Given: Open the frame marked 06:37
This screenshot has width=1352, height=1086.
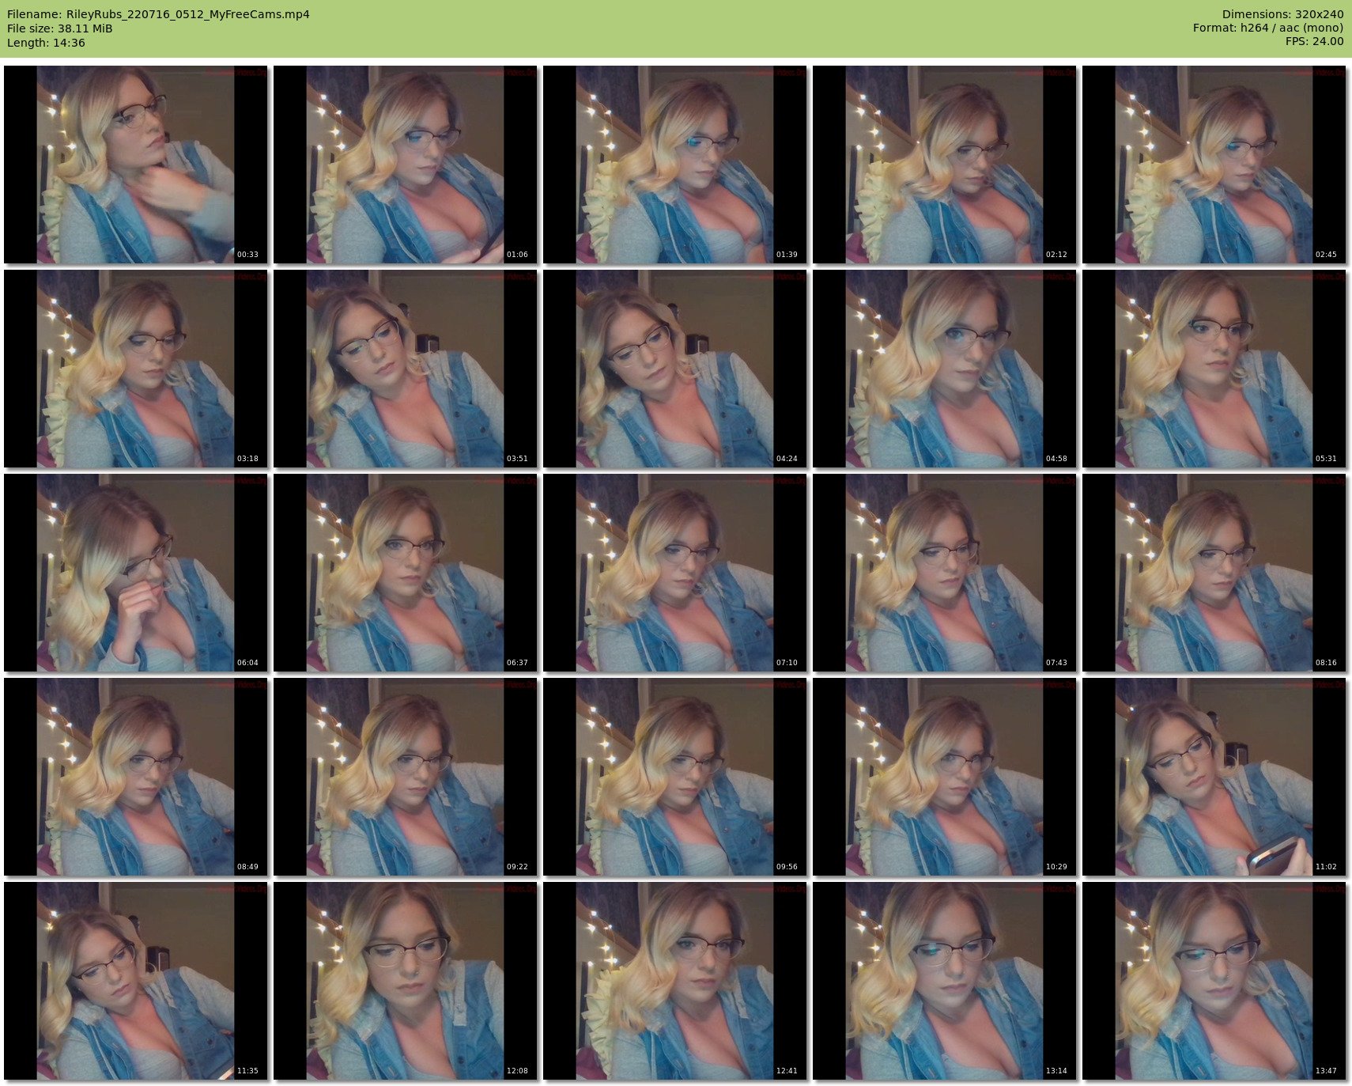Looking at the screenshot, I should [x=406, y=573].
